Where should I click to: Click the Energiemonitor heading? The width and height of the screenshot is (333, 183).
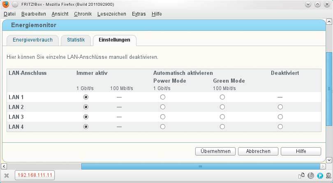pyautogui.click(x=34, y=25)
